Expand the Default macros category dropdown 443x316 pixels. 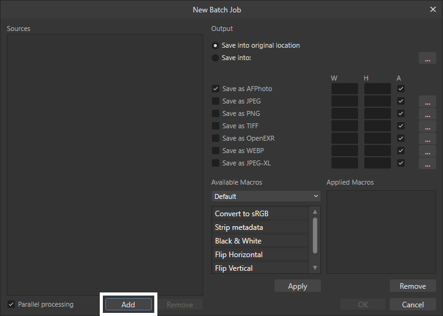(x=266, y=196)
